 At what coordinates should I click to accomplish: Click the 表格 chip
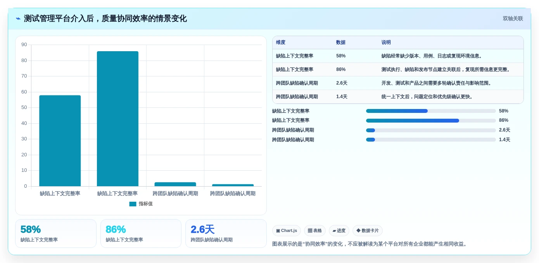315,231
